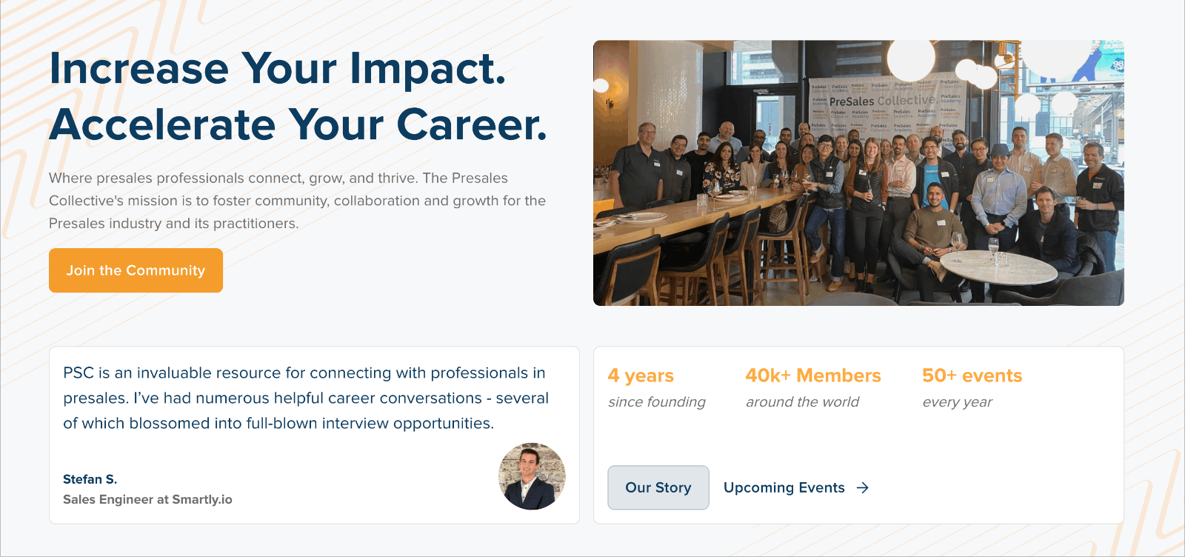Click the around the world caption
The image size is (1185, 557).
801,402
